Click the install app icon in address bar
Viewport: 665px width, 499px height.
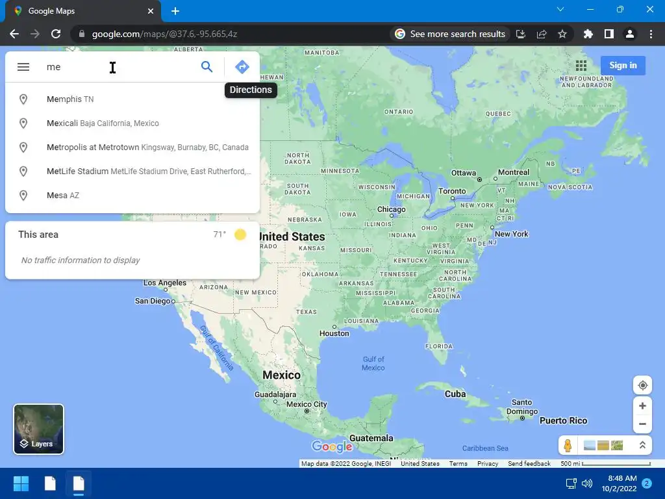521,34
